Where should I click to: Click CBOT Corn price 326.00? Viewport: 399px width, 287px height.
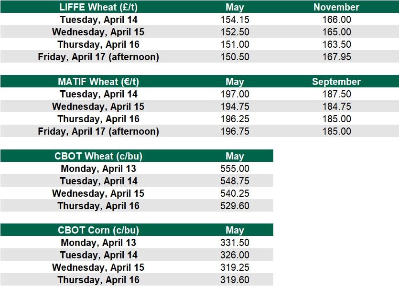[x=235, y=255]
